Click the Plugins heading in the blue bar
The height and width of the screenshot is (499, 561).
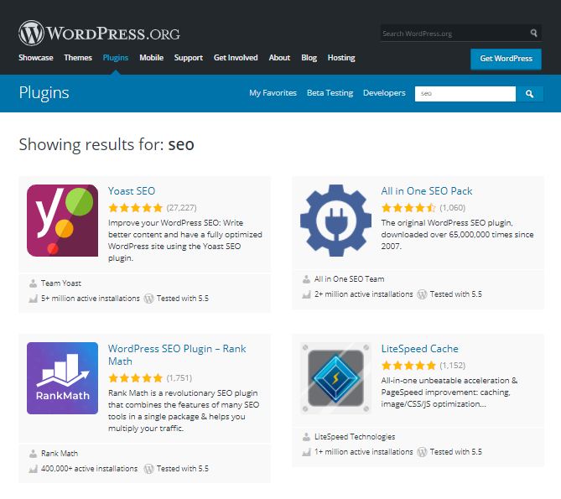pos(44,93)
